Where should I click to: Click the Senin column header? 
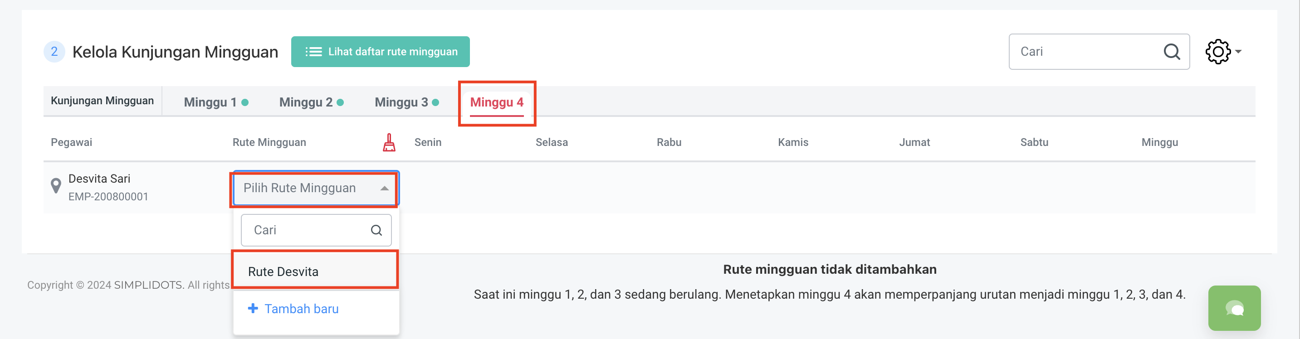pos(427,142)
